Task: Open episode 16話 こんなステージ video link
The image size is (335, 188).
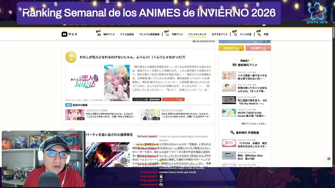Action: click(x=186, y=115)
